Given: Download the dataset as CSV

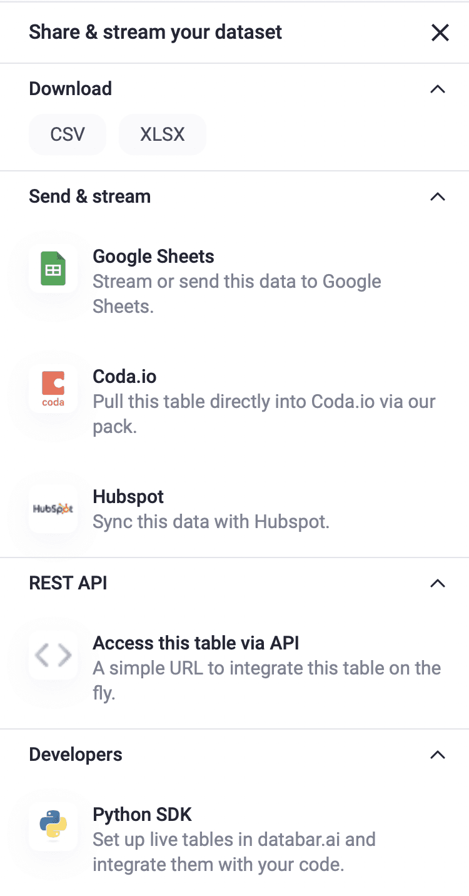Looking at the screenshot, I should tap(67, 135).
